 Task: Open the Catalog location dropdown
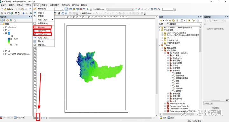[200, 24]
